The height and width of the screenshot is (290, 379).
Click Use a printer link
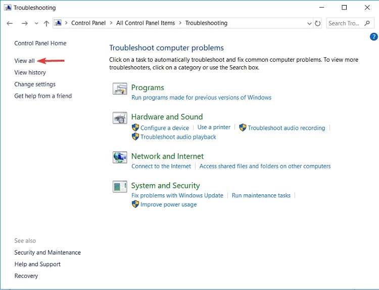214,128
